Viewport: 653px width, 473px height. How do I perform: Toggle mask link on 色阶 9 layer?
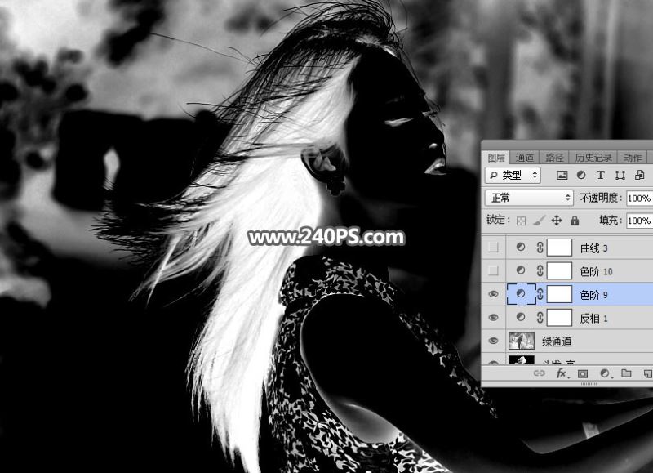[540, 294]
